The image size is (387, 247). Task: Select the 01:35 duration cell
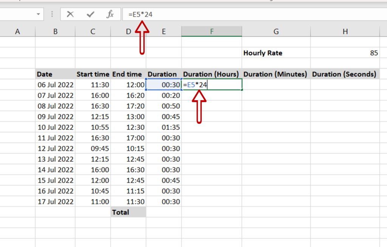point(164,127)
